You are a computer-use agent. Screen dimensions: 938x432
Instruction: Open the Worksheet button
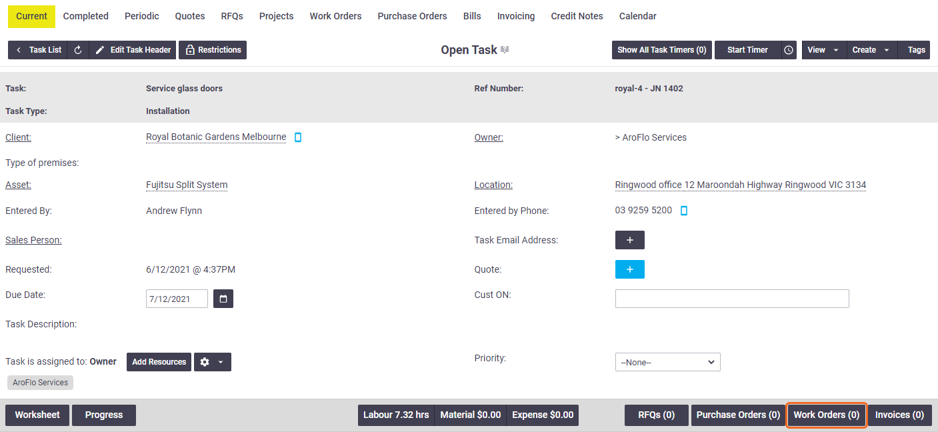pos(37,415)
